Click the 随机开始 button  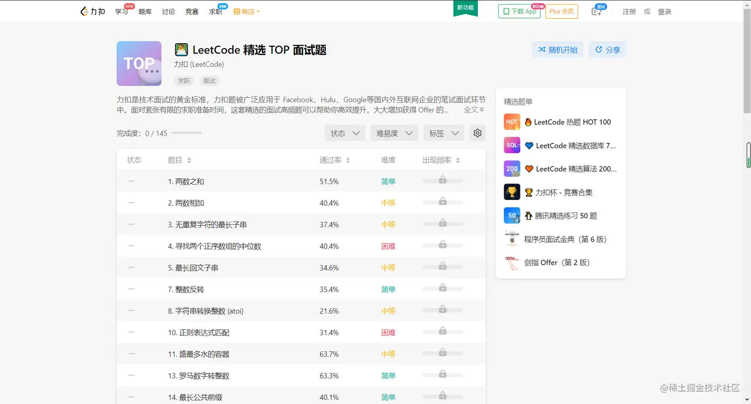[557, 50]
